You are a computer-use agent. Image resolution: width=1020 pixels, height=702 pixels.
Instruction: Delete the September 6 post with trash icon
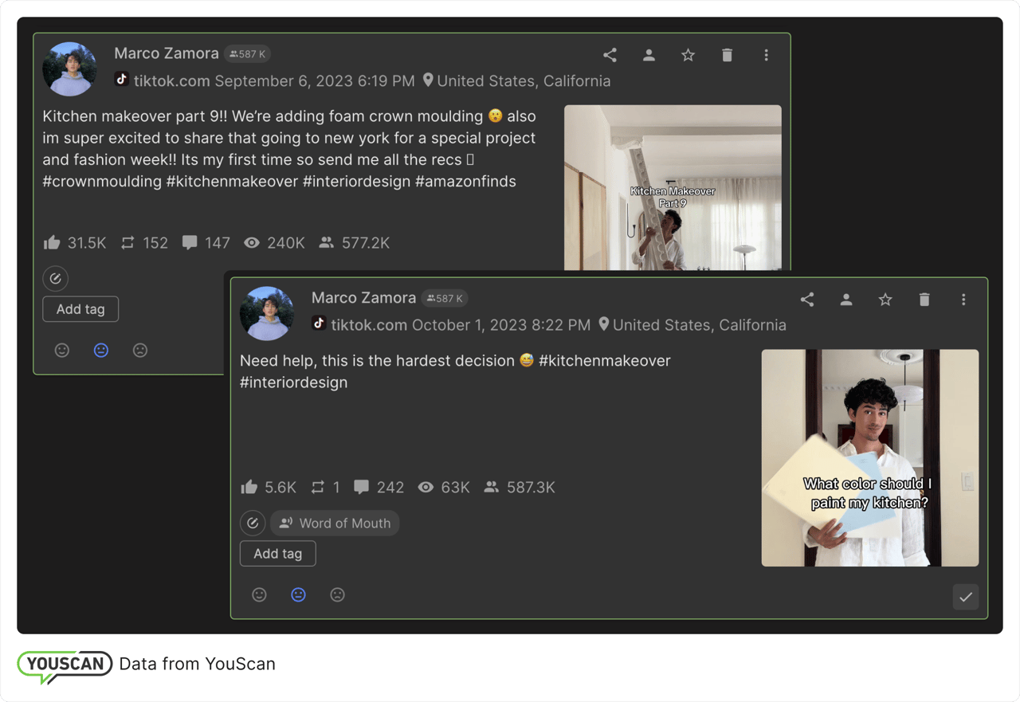[727, 55]
